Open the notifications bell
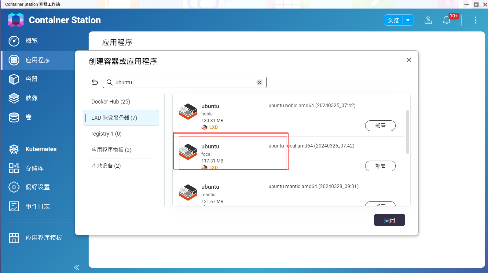The height and width of the screenshot is (273, 488). click(x=446, y=20)
